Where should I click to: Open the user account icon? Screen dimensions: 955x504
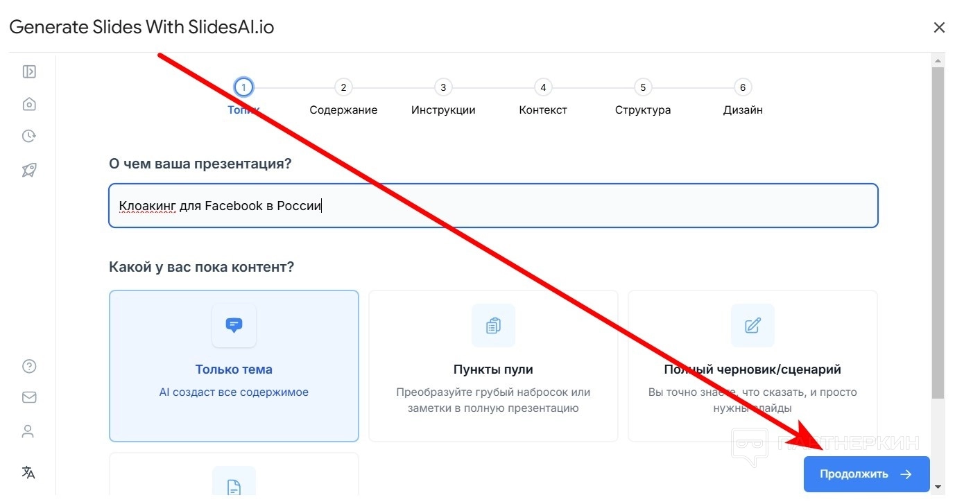28,432
